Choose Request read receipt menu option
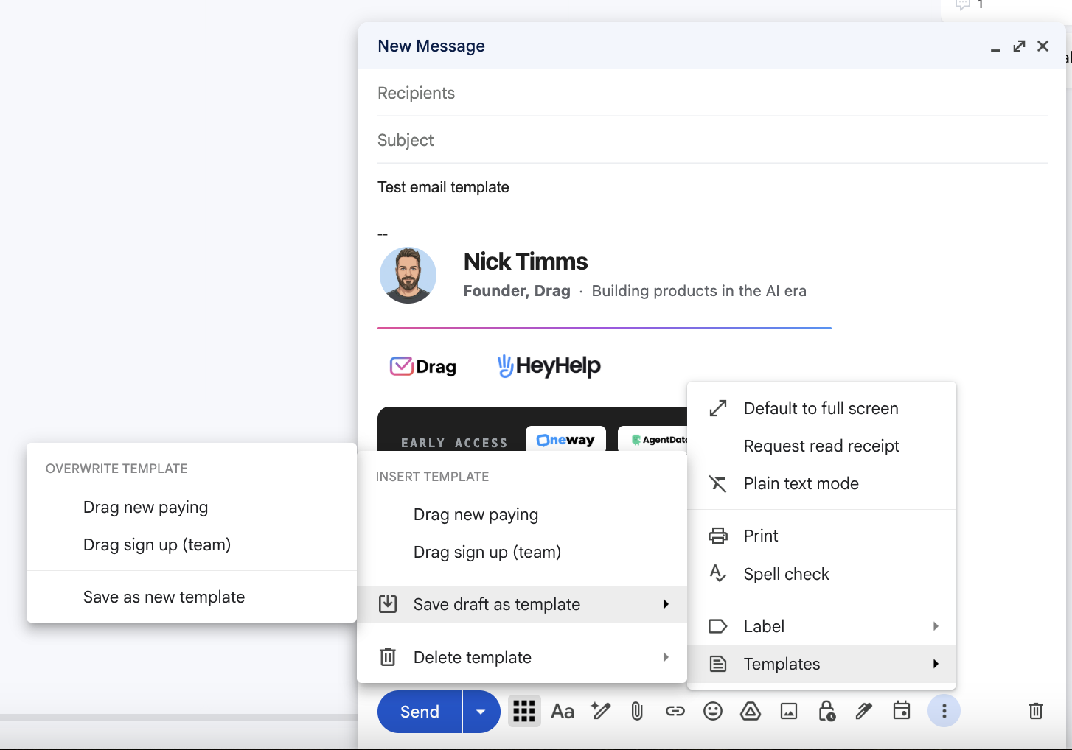Viewport: 1072px width, 750px height. [821, 446]
